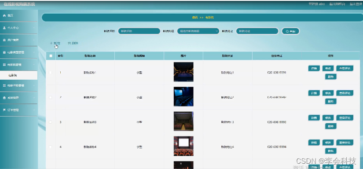This screenshot has height=169, width=363.
Task: Open the cinema photo thumbnail in row 1
Action: (183, 72)
